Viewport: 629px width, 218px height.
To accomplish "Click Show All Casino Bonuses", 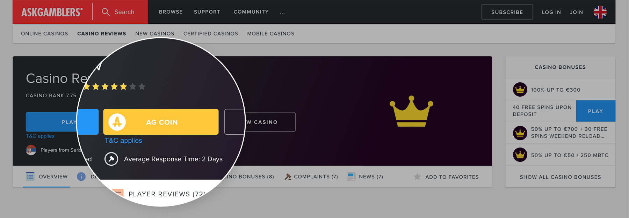I will coord(560,177).
